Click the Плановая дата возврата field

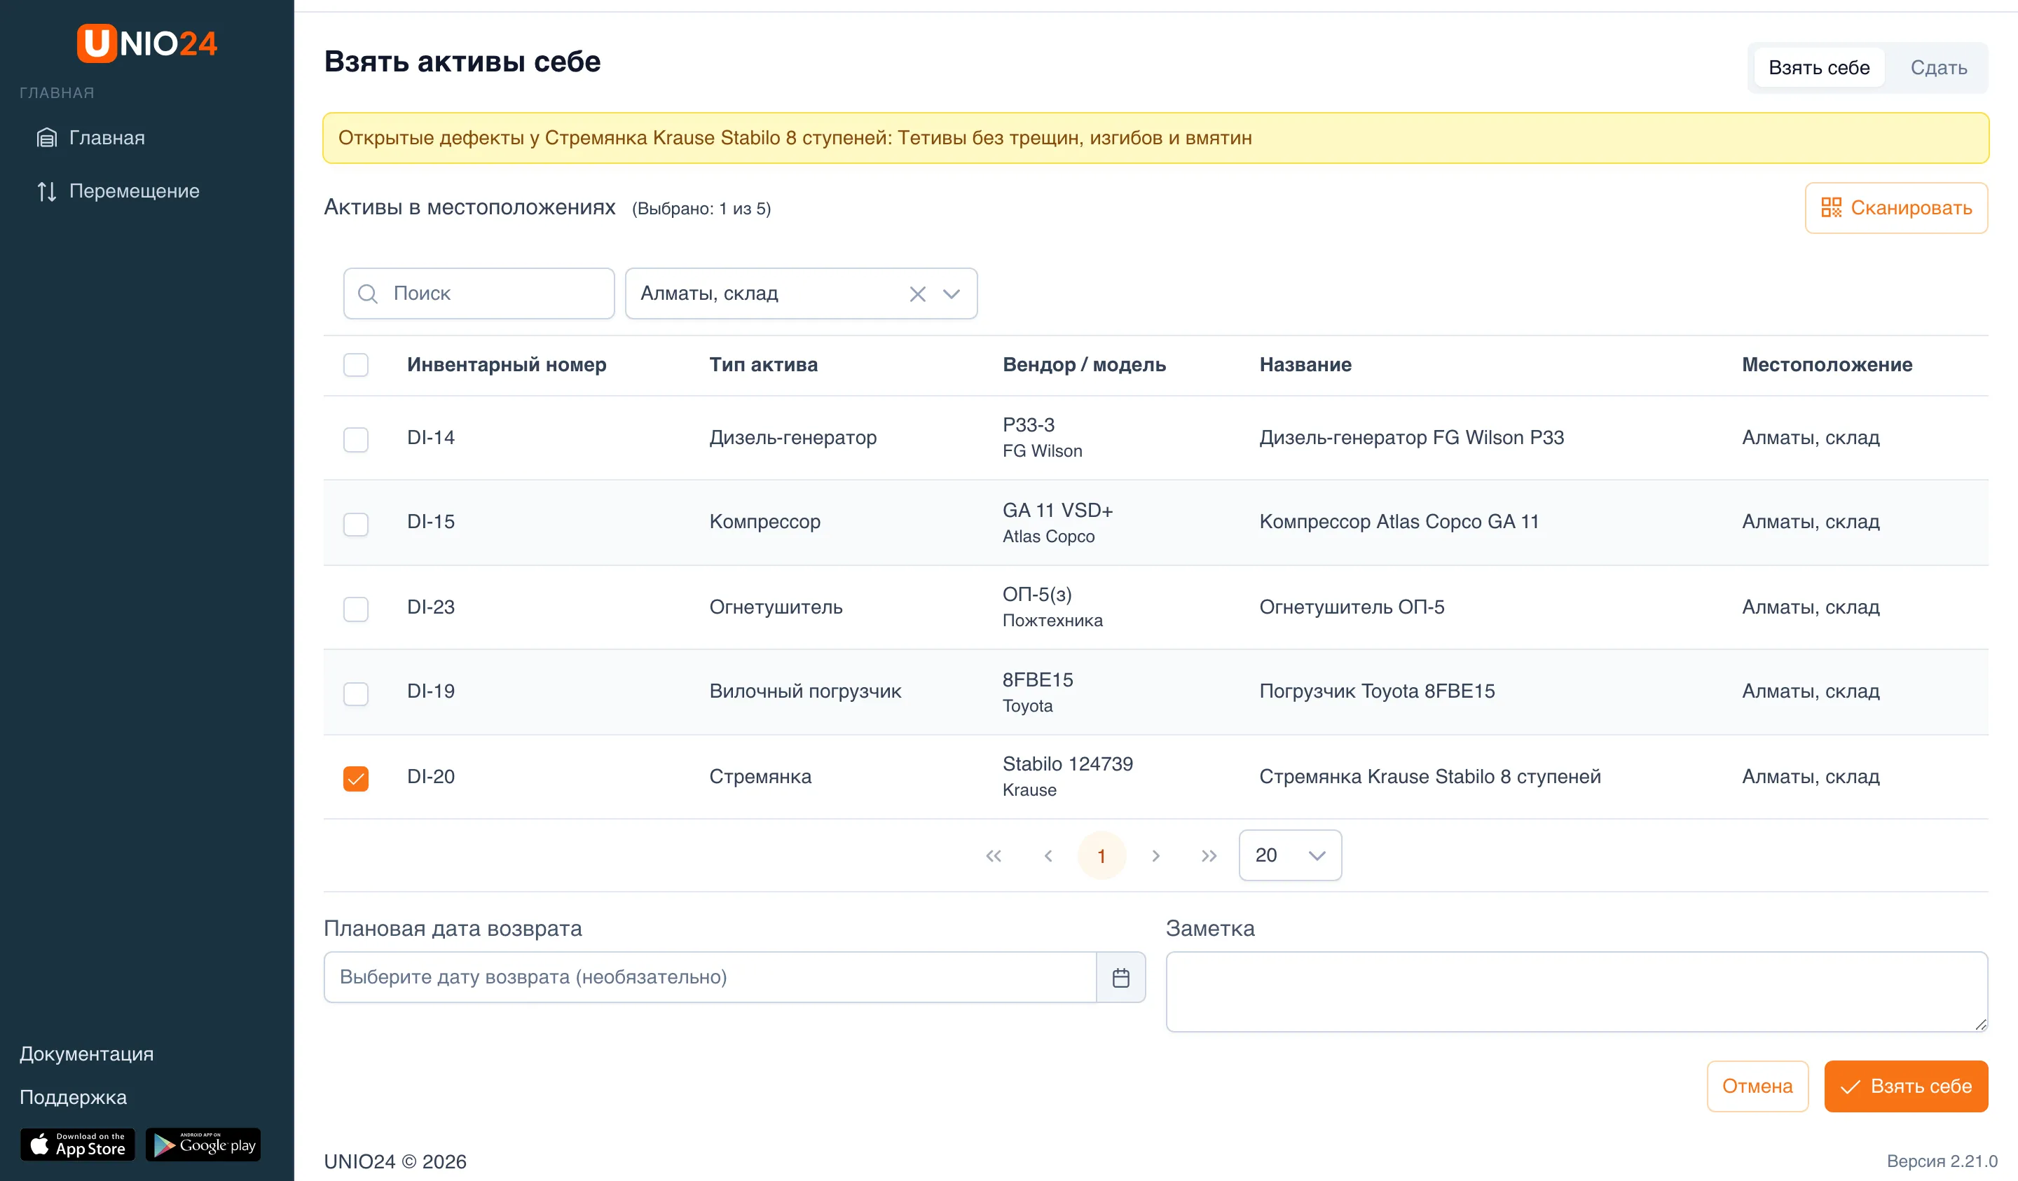pos(710,978)
